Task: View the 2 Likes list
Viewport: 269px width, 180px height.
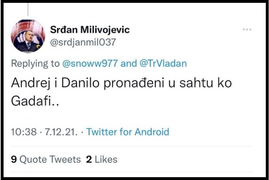Action: (x=102, y=159)
